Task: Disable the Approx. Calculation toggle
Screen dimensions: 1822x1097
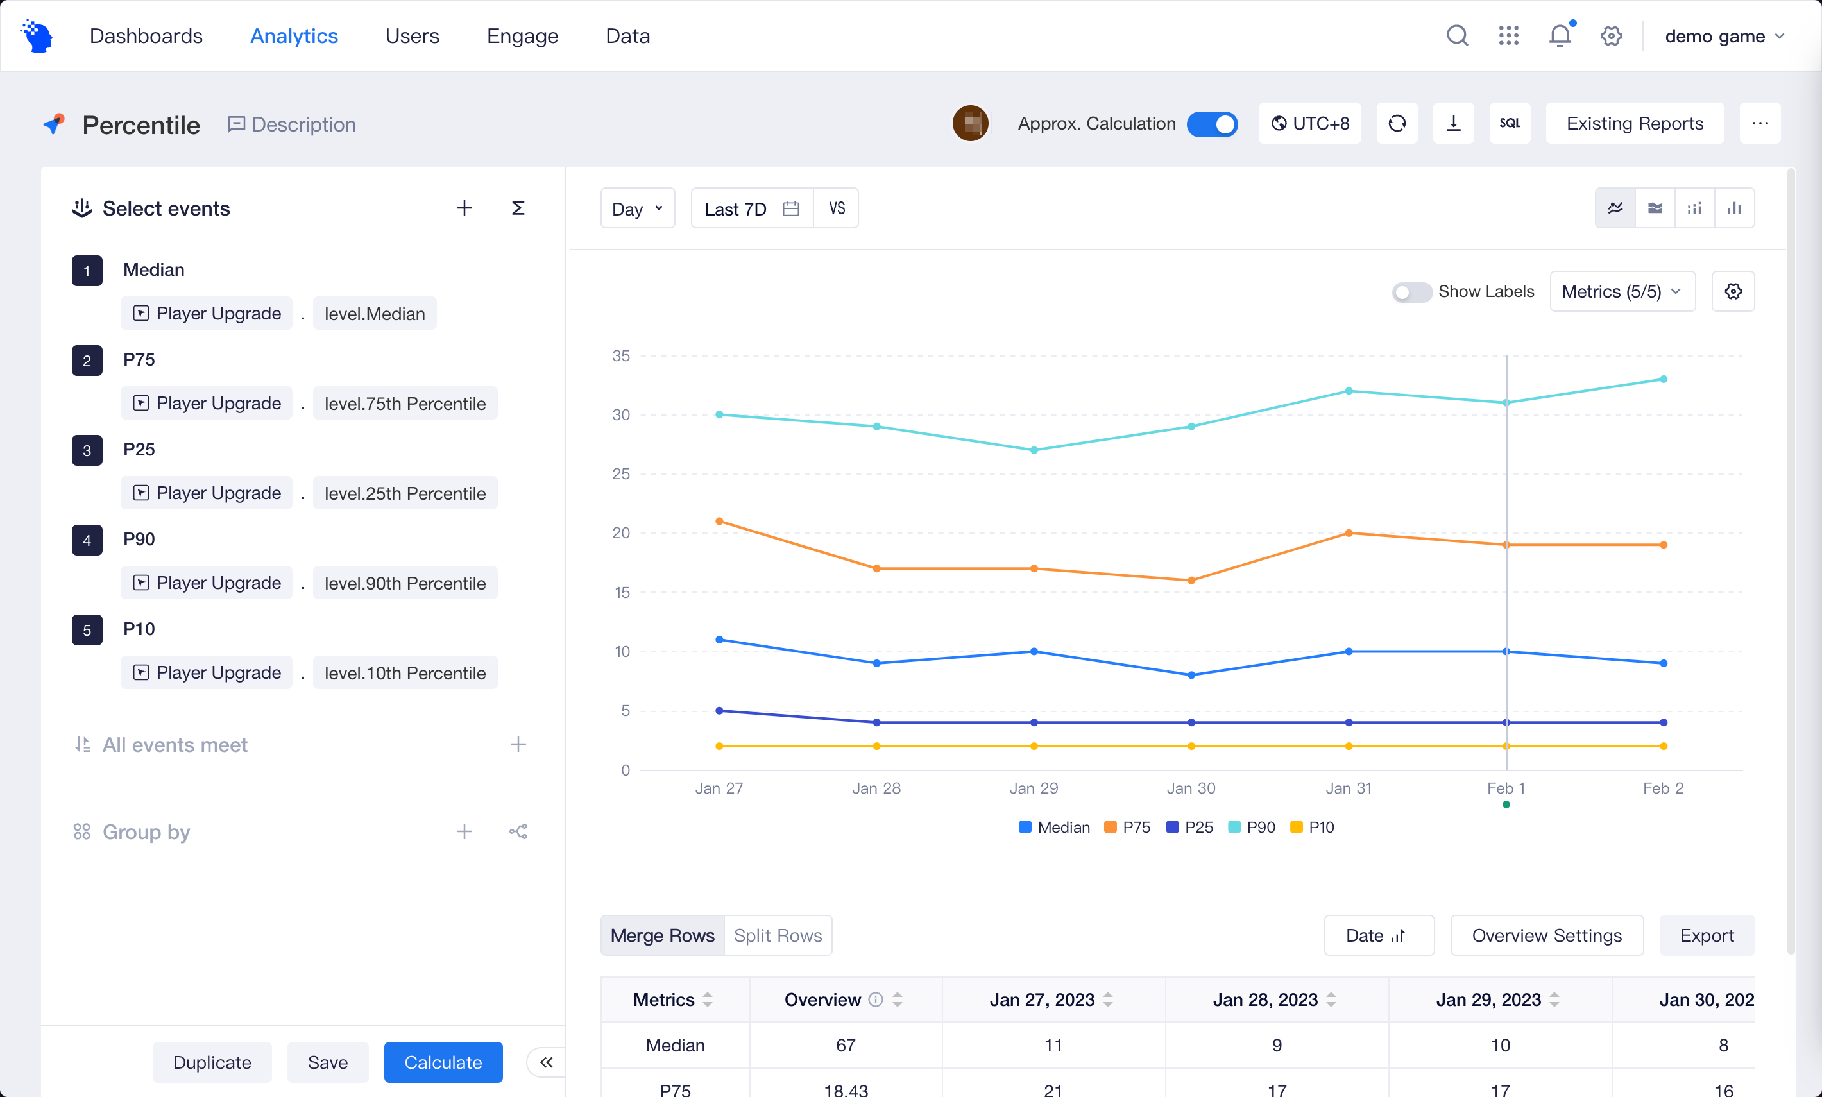Action: coord(1212,123)
